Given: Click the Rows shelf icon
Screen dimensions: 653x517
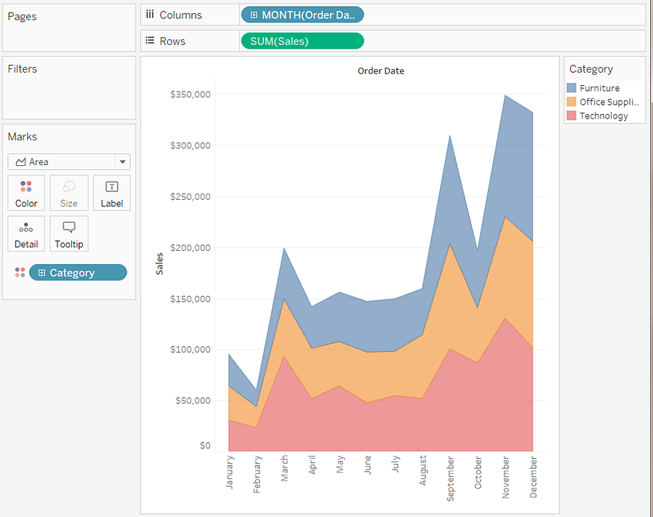Looking at the screenshot, I should [x=150, y=41].
